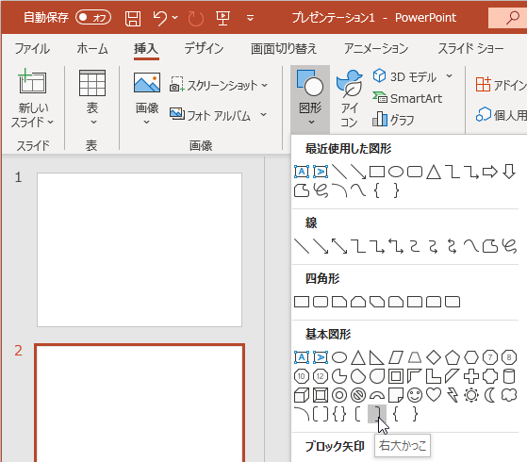
Task: Toggle the AutoSave switch
Action: coord(93,18)
